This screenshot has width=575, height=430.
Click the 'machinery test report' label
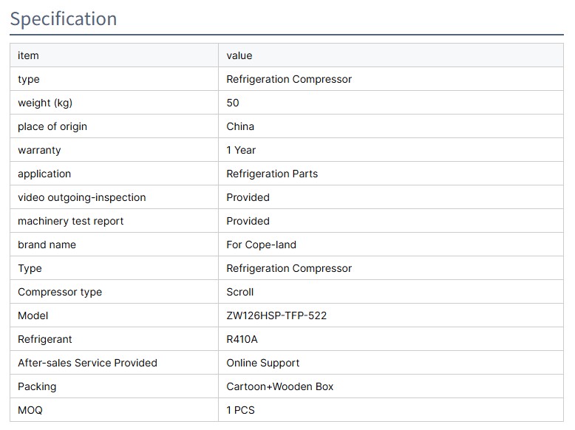click(x=71, y=221)
